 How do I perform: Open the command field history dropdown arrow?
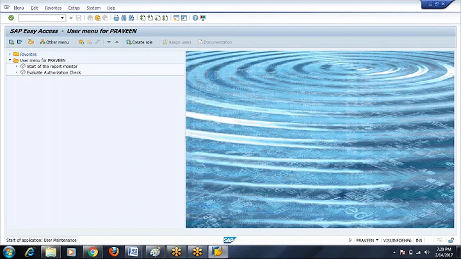[62, 18]
